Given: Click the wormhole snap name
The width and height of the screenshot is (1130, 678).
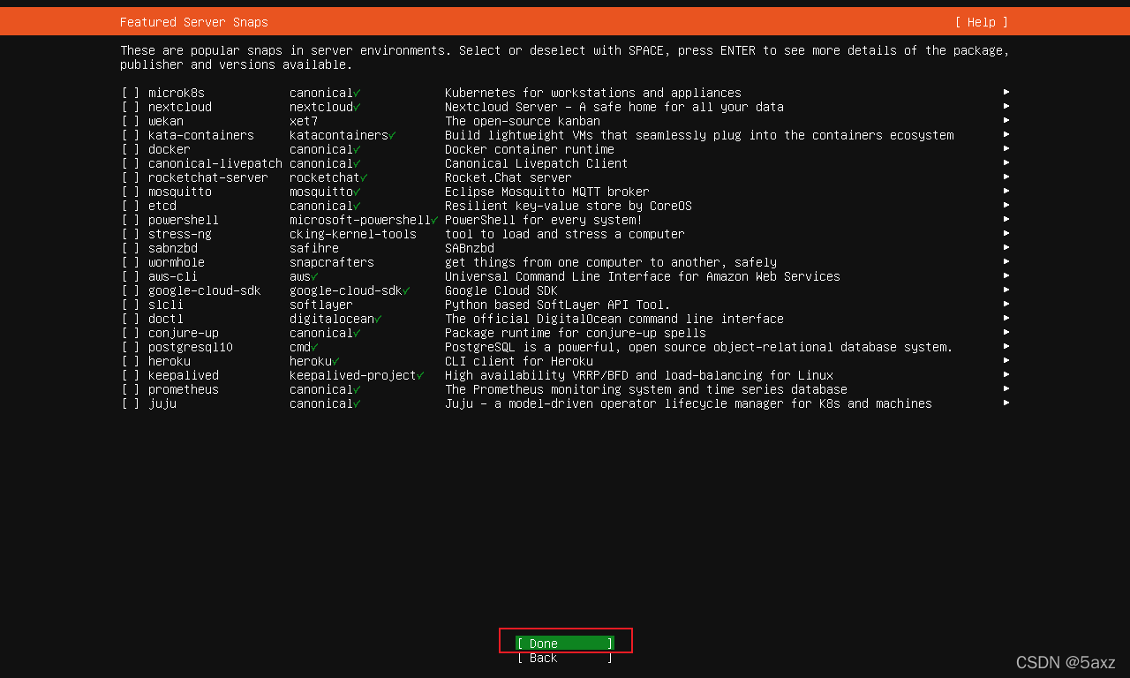Looking at the screenshot, I should tap(177, 262).
